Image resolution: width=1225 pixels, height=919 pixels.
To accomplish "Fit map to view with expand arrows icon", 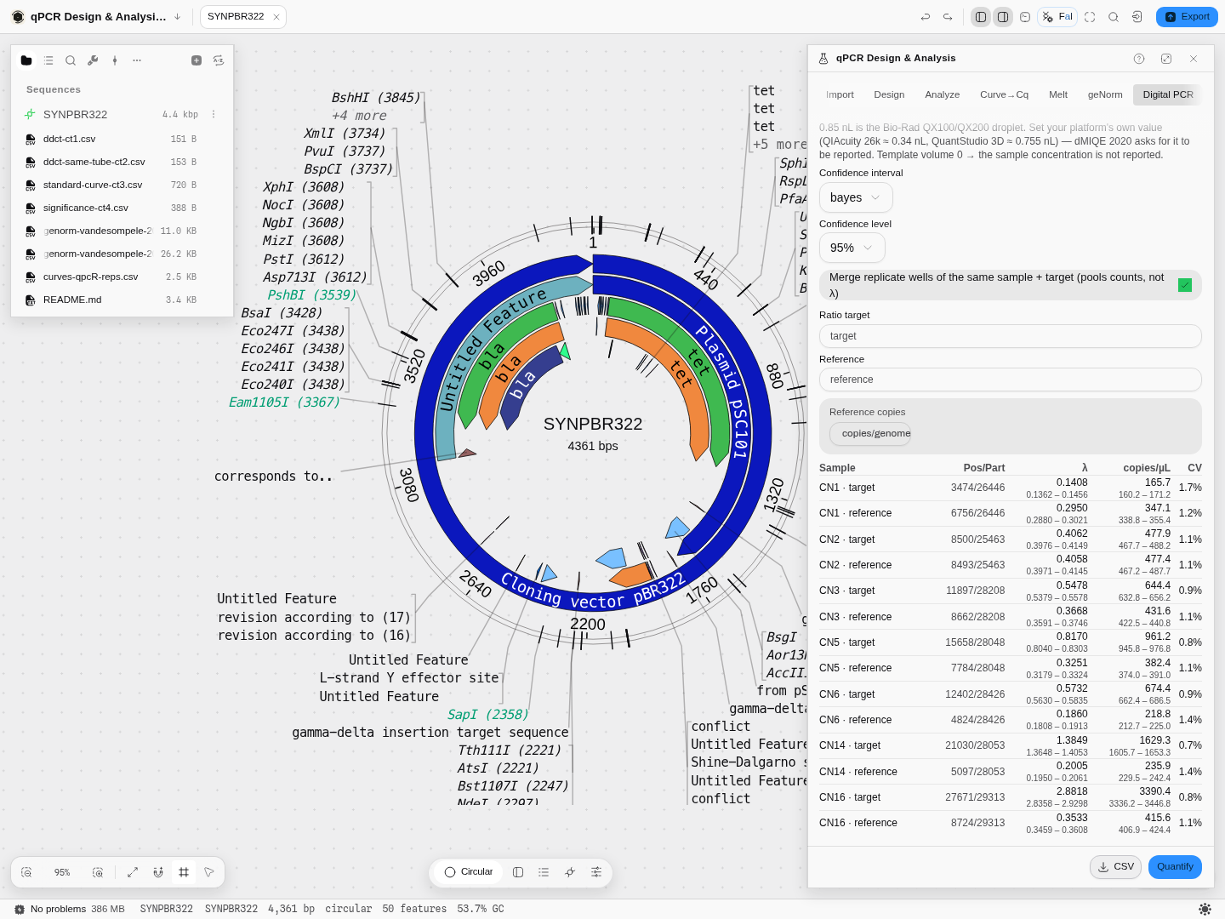I will (133, 872).
